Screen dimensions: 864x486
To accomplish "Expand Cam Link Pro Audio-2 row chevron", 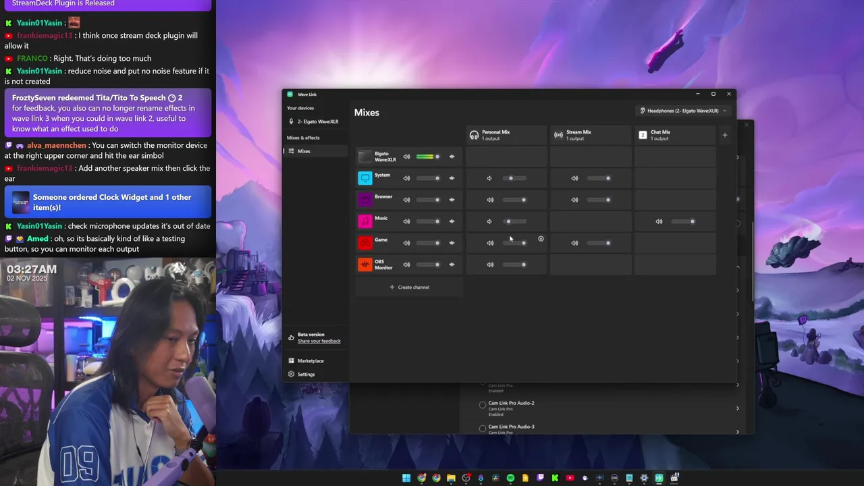I will click(x=737, y=408).
